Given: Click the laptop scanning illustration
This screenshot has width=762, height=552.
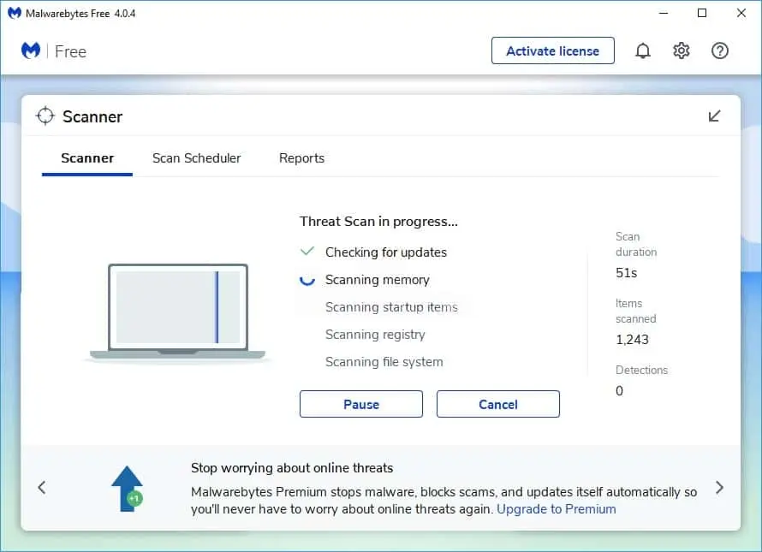Looking at the screenshot, I should [x=178, y=312].
